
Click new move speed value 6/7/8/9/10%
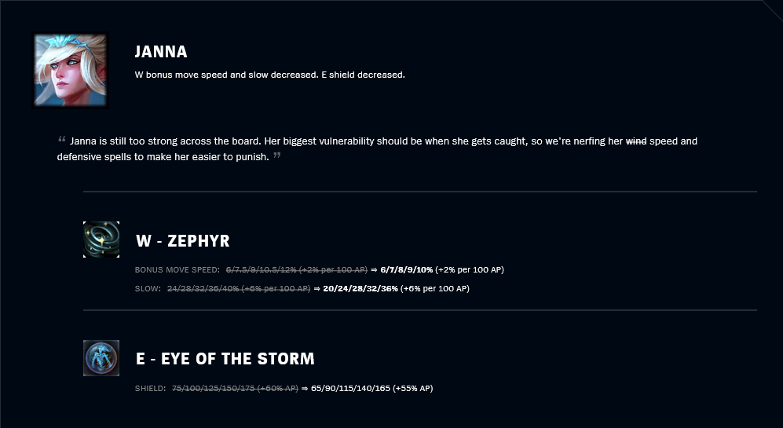[407, 269]
